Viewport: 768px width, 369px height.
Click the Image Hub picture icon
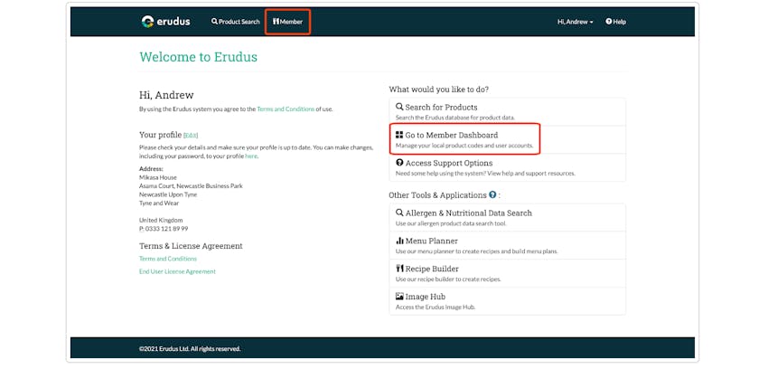pos(399,297)
